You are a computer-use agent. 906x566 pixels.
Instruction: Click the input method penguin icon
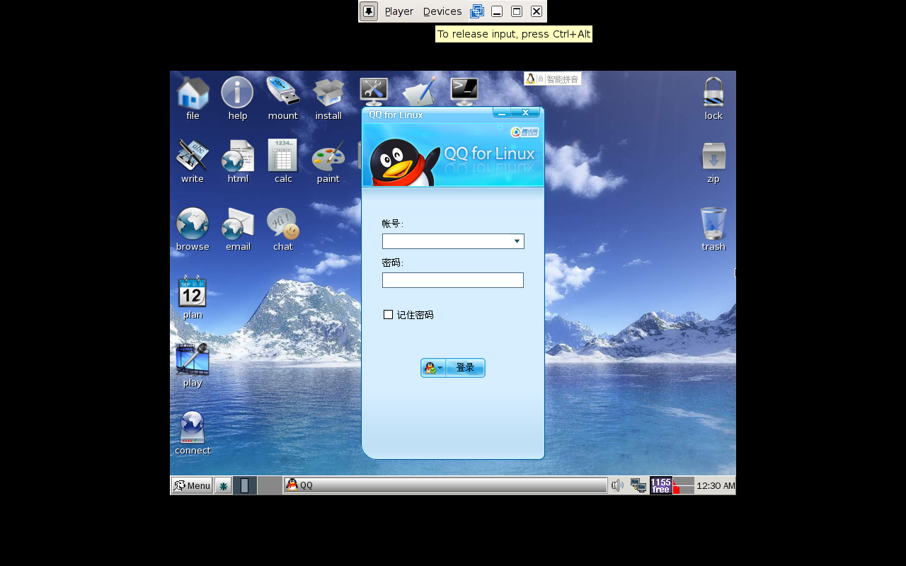(530, 79)
